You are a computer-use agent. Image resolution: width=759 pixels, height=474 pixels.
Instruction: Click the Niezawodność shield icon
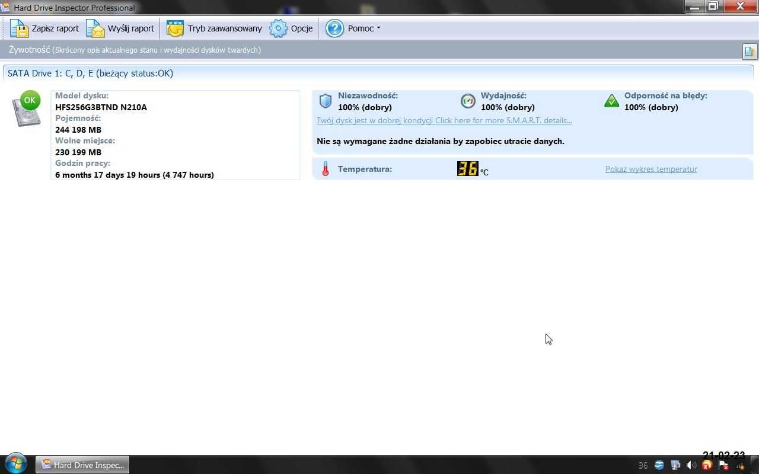(x=326, y=101)
